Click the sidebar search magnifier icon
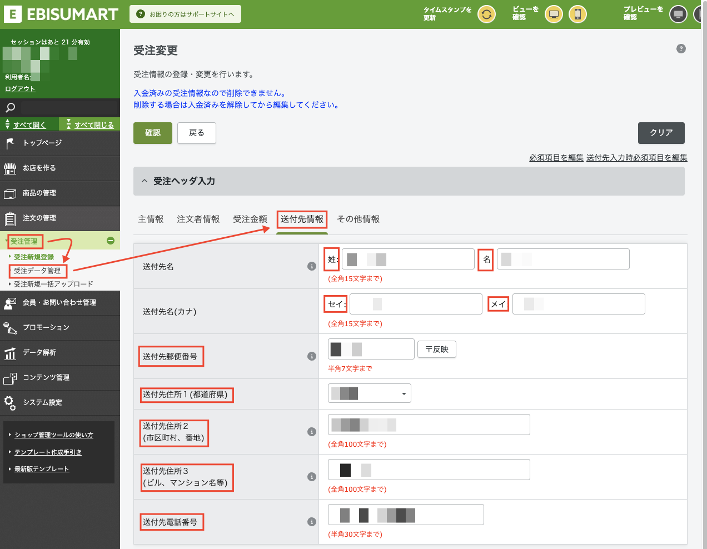The width and height of the screenshot is (707, 549). click(x=10, y=107)
